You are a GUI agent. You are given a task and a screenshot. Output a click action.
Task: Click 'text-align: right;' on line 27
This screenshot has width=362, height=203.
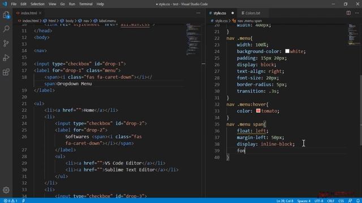tap(260, 71)
